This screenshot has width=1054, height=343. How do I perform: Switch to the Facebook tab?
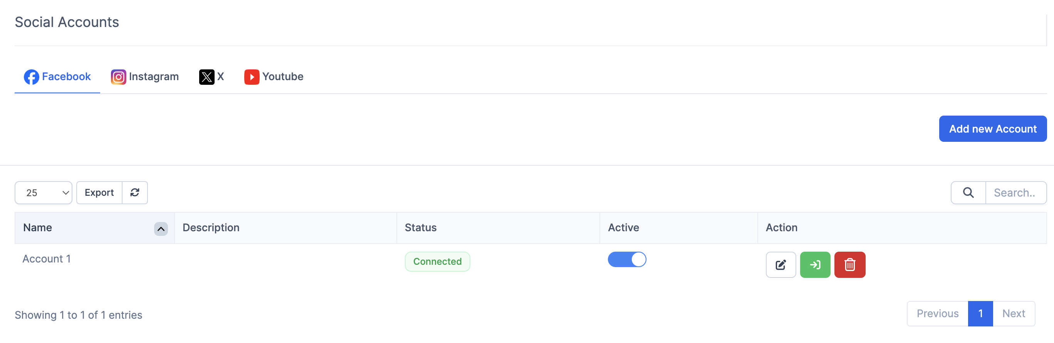[58, 77]
